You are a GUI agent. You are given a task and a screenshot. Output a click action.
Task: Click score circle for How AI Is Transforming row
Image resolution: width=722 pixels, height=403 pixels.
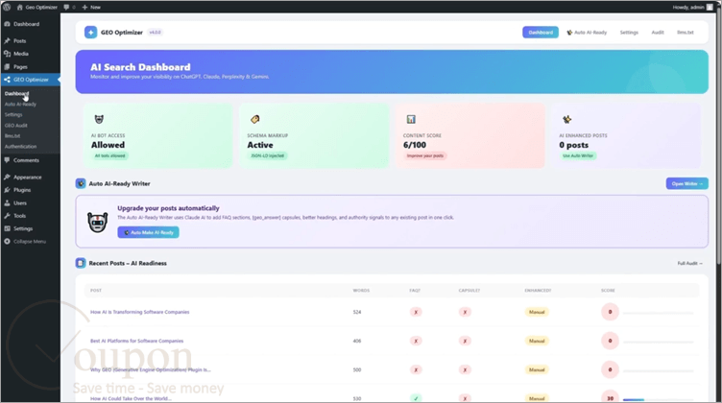click(610, 312)
